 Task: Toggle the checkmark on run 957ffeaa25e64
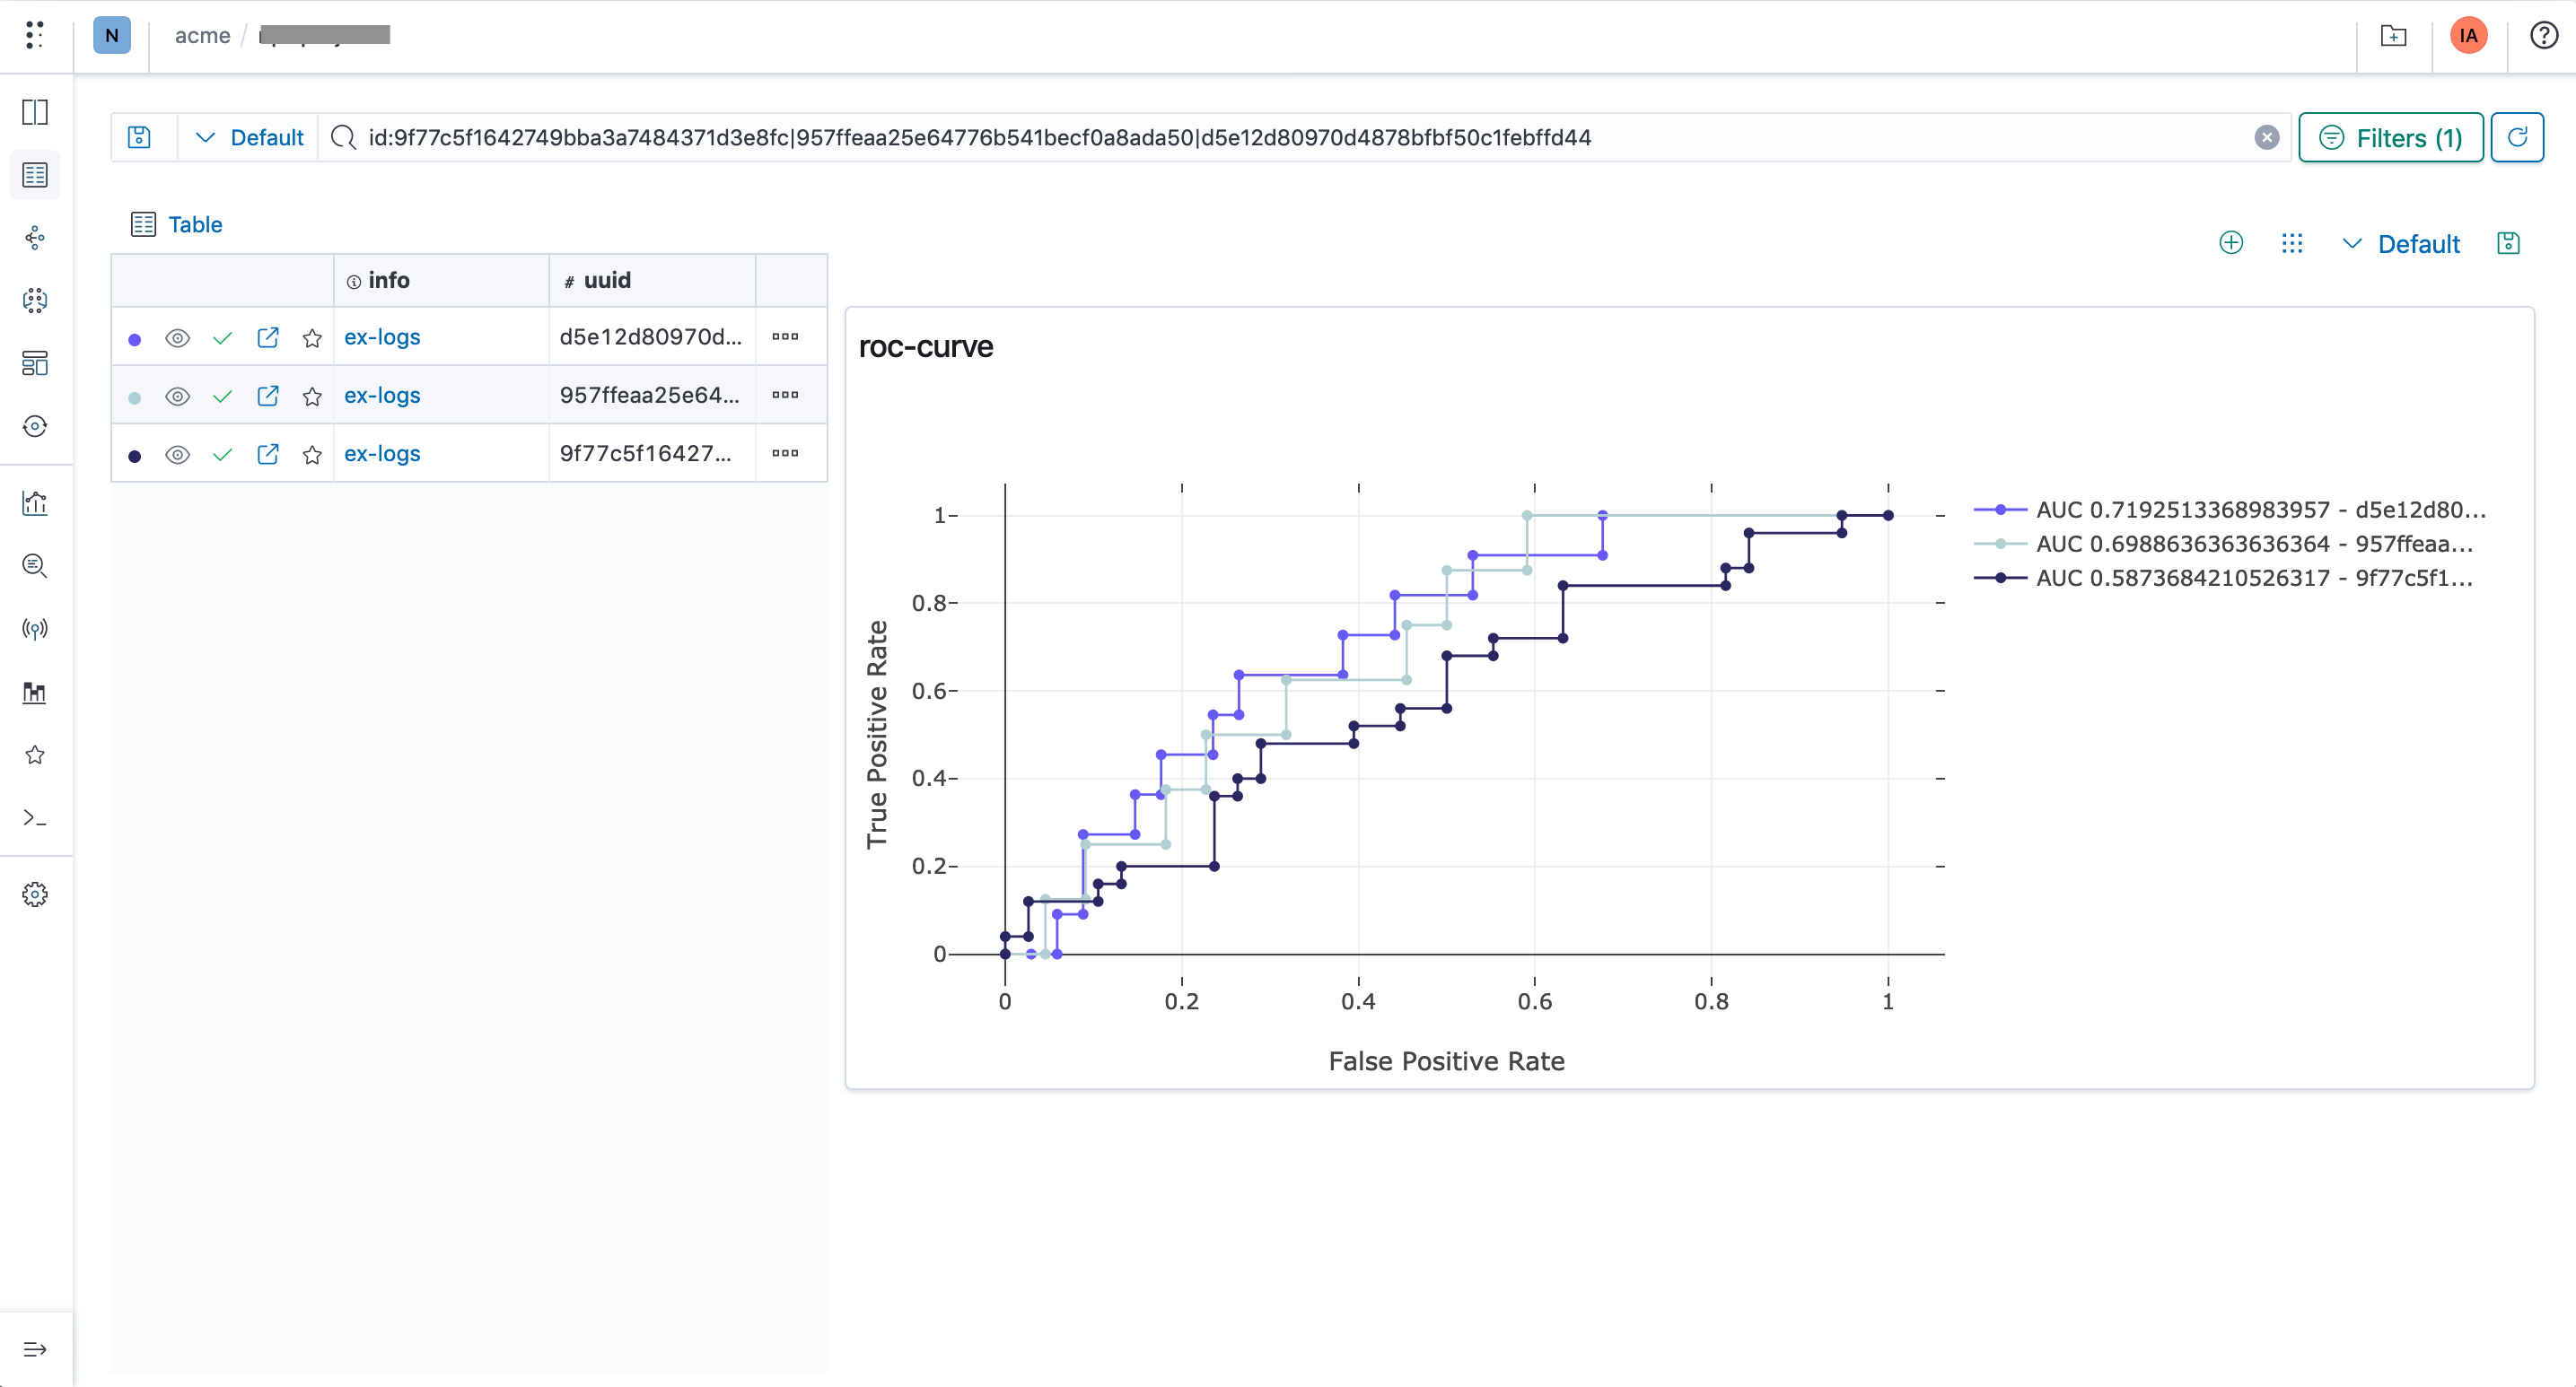click(222, 397)
